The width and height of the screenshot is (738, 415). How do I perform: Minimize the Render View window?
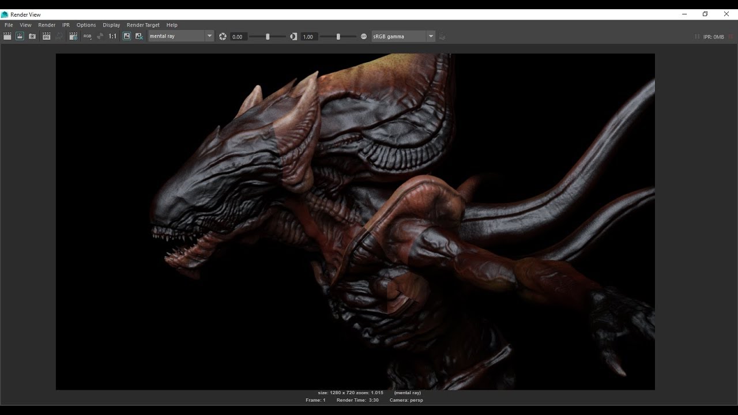point(684,14)
